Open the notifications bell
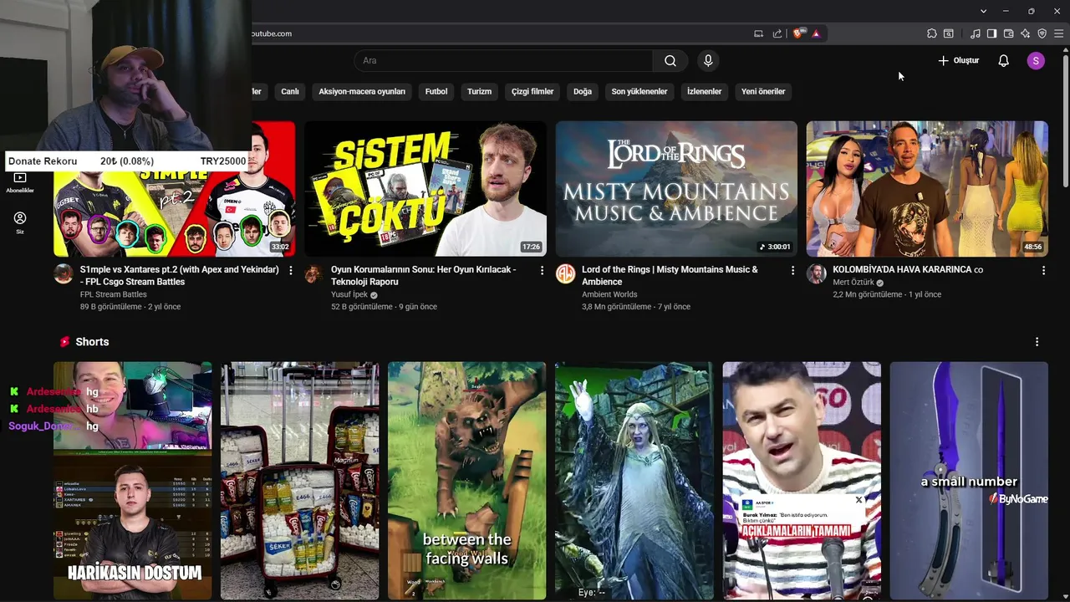Image resolution: width=1070 pixels, height=602 pixels. tap(1004, 60)
